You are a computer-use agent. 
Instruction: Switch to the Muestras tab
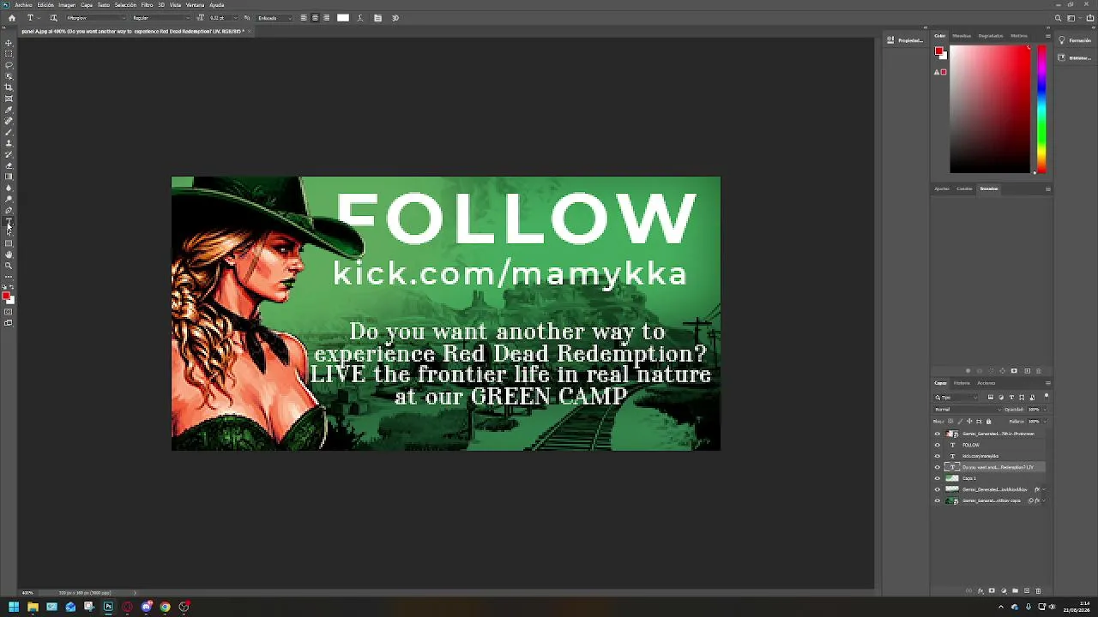click(x=962, y=36)
